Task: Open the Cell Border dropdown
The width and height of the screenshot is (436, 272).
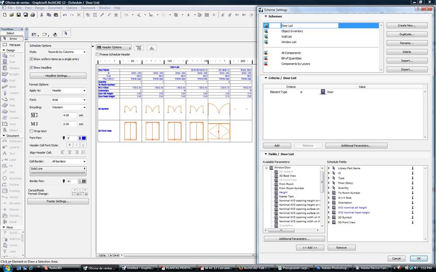Action: tap(69, 161)
